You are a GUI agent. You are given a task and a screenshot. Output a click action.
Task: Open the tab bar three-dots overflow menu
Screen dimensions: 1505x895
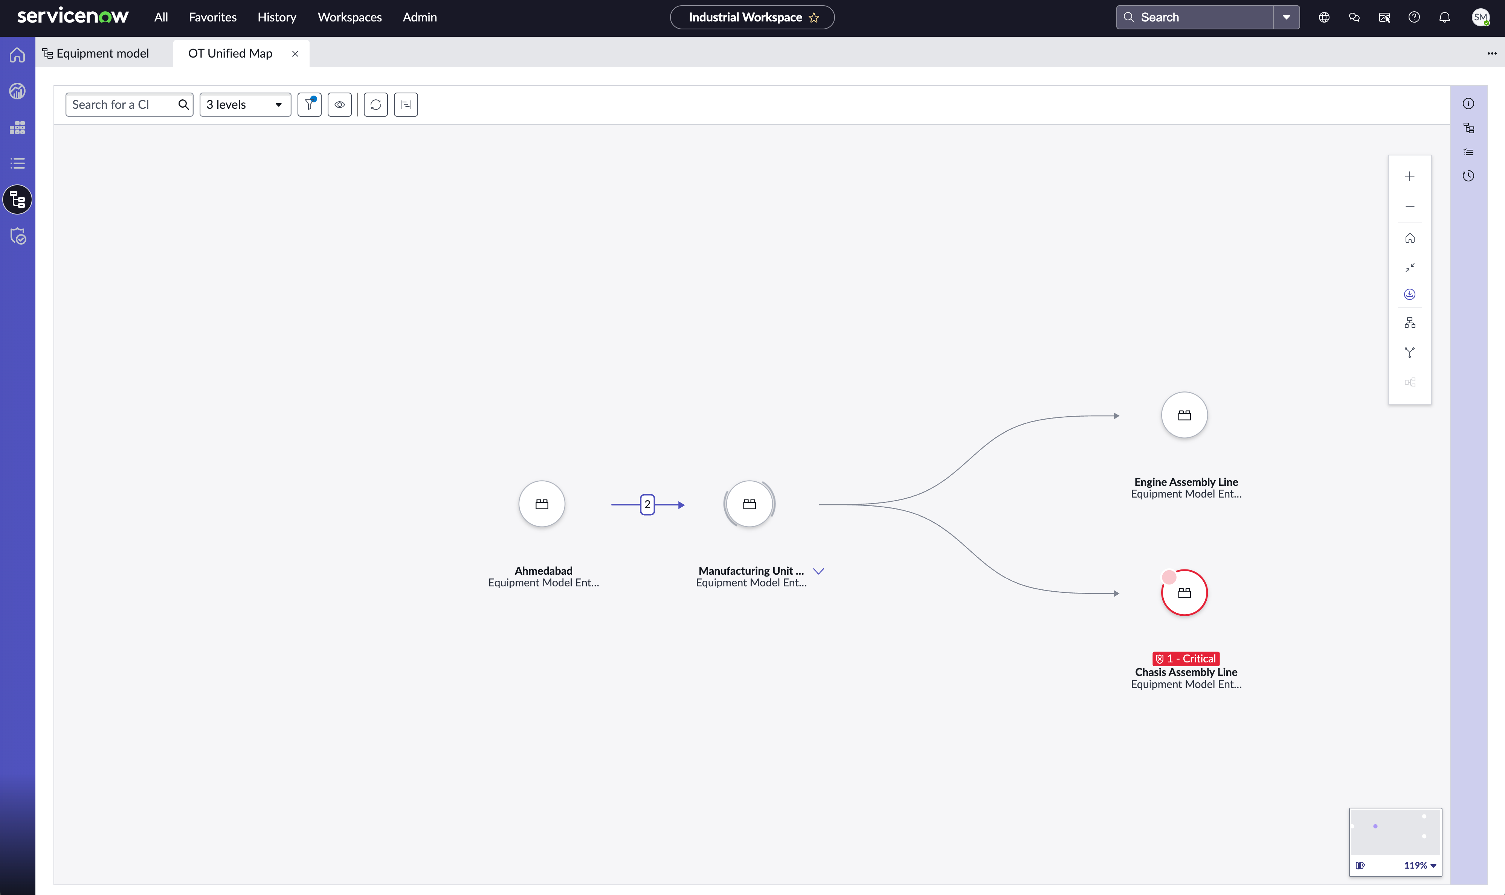click(1492, 53)
